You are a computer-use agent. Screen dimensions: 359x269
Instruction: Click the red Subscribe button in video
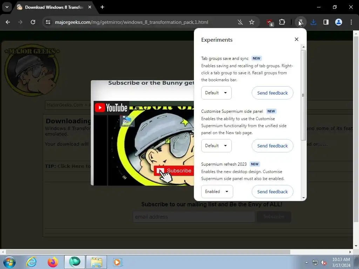pyautogui.click(x=174, y=171)
